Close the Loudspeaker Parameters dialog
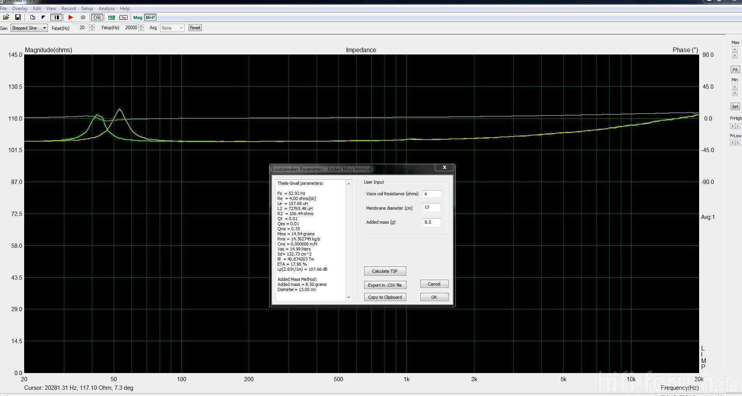The width and height of the screenshot is (742, 396). (x=444, y=167)
